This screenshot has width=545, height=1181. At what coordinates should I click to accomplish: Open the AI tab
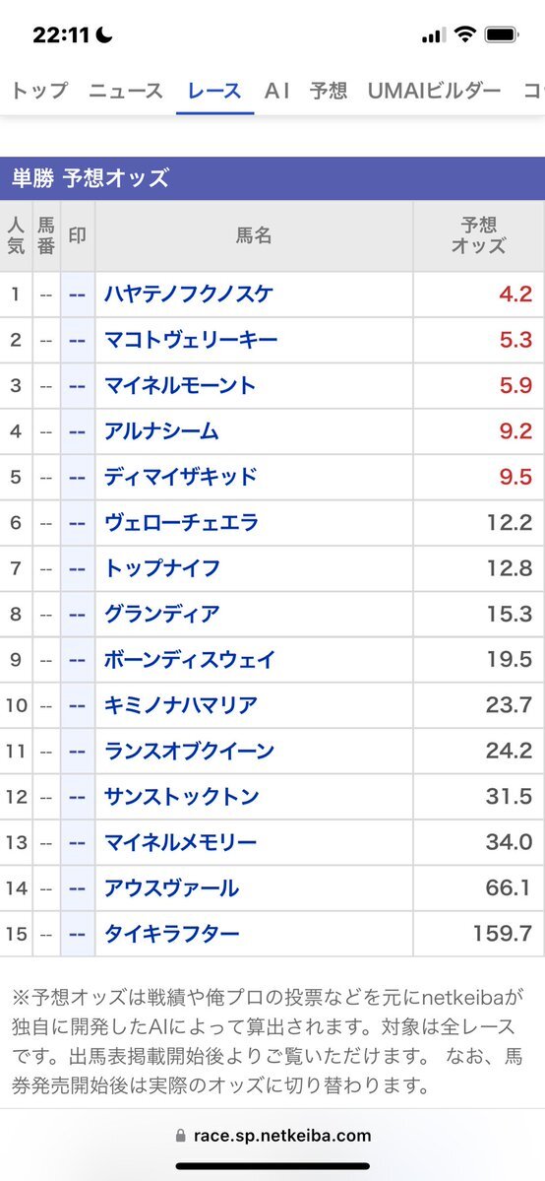[276, 92]
